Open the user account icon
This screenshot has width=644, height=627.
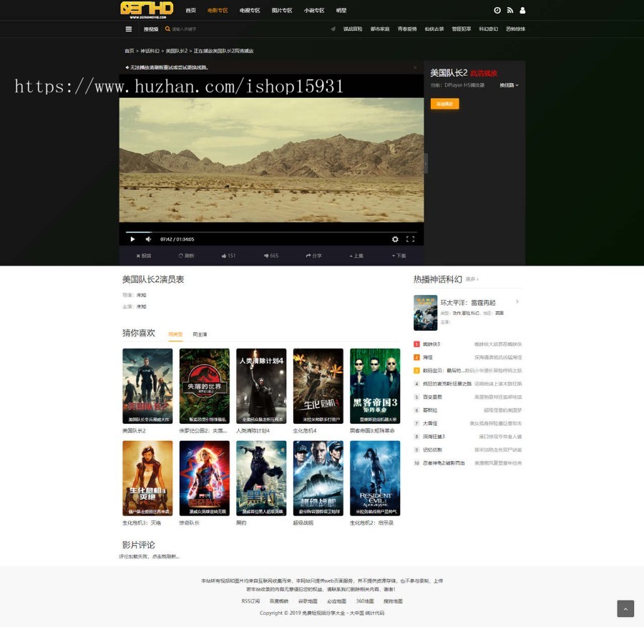pyautogui.click(x=522, y=10)
